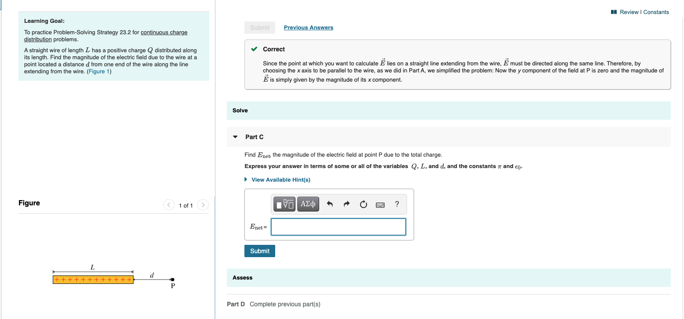The width and height of the screenshot is (684, 319).
Task: Open keyboard shortcuts via the keyboard icon
Action: (x=380, y=204)
